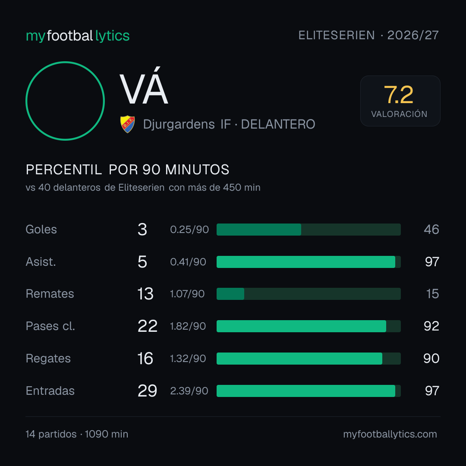Click the Percentil por 90 minutos heading
This screenshot has width=466, height=466.
(127, 170)
